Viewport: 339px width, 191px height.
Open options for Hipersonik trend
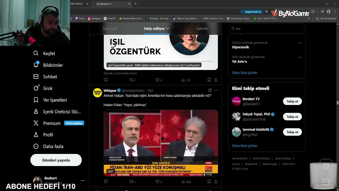click(x=300, y=43)
